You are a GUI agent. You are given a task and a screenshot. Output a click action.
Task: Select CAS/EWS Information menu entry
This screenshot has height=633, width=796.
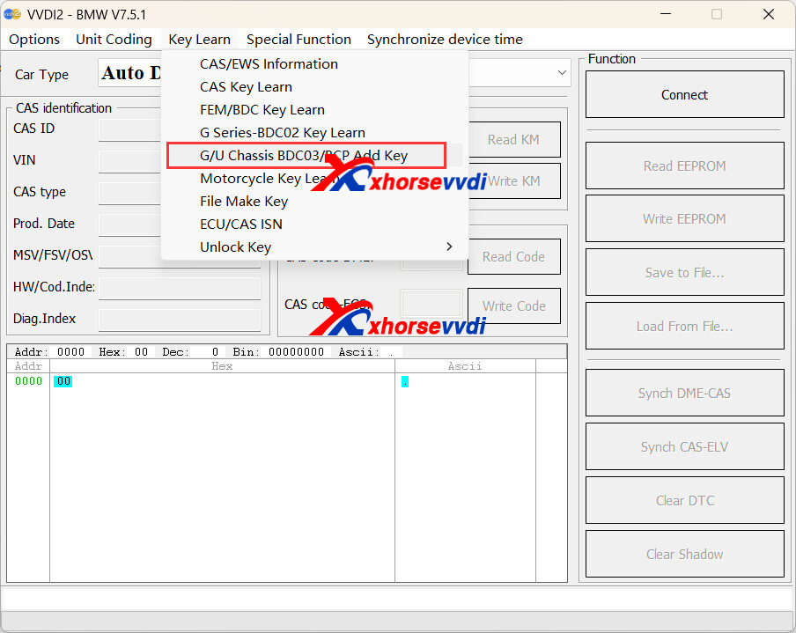click(269, 64)
